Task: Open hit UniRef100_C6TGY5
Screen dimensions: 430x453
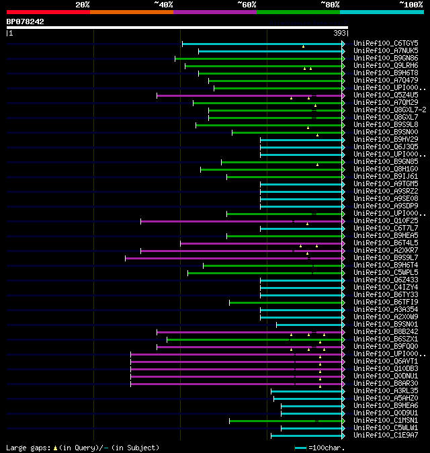Action: pyautogui.click(x=386, y=43)
